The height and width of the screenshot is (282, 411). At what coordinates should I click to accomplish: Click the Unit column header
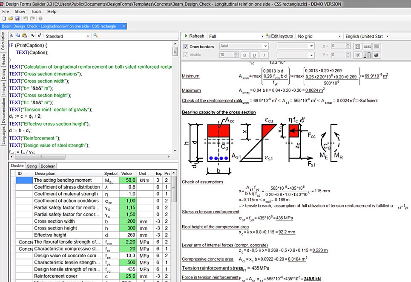(146, 174)
